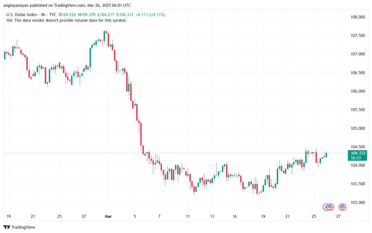Image resolution: width=372 pixels, height=233 pixels.
Task: Click the low value L104.217
Action: pos(106,15)
